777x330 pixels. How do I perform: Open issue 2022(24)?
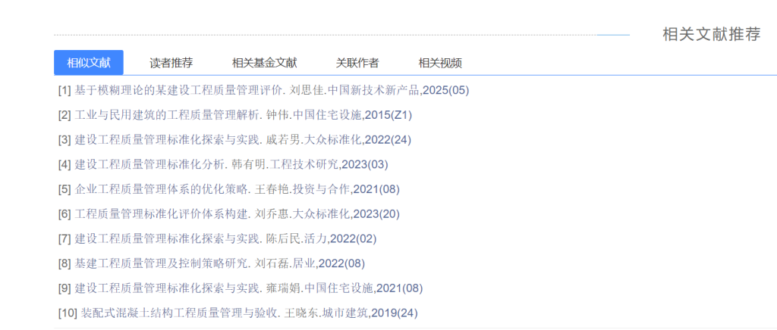[x=388, y=140]
